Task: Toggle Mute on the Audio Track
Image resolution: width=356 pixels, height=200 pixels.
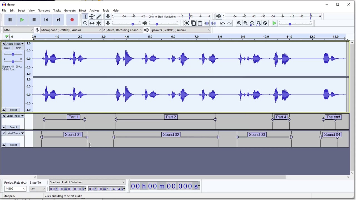Action: (x=7, y=48)
